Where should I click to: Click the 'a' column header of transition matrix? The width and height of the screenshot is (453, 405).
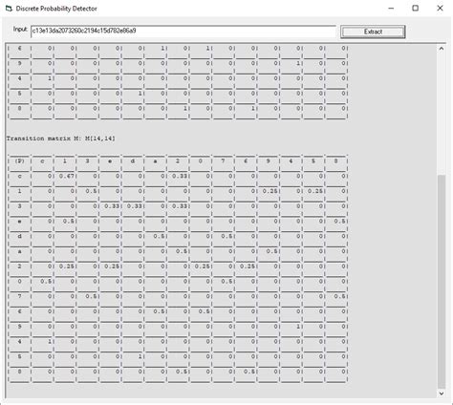click(155, 161)
